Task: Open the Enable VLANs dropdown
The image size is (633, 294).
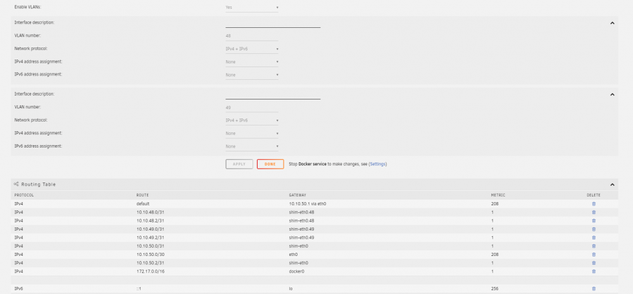Action: click(x=252, y=7)
